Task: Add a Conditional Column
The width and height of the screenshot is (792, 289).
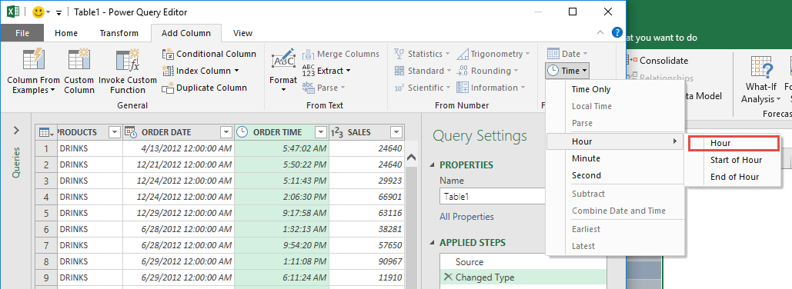Action: click(x=209, y=54)
